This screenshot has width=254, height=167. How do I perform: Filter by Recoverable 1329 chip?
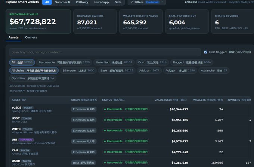[64, 63]
